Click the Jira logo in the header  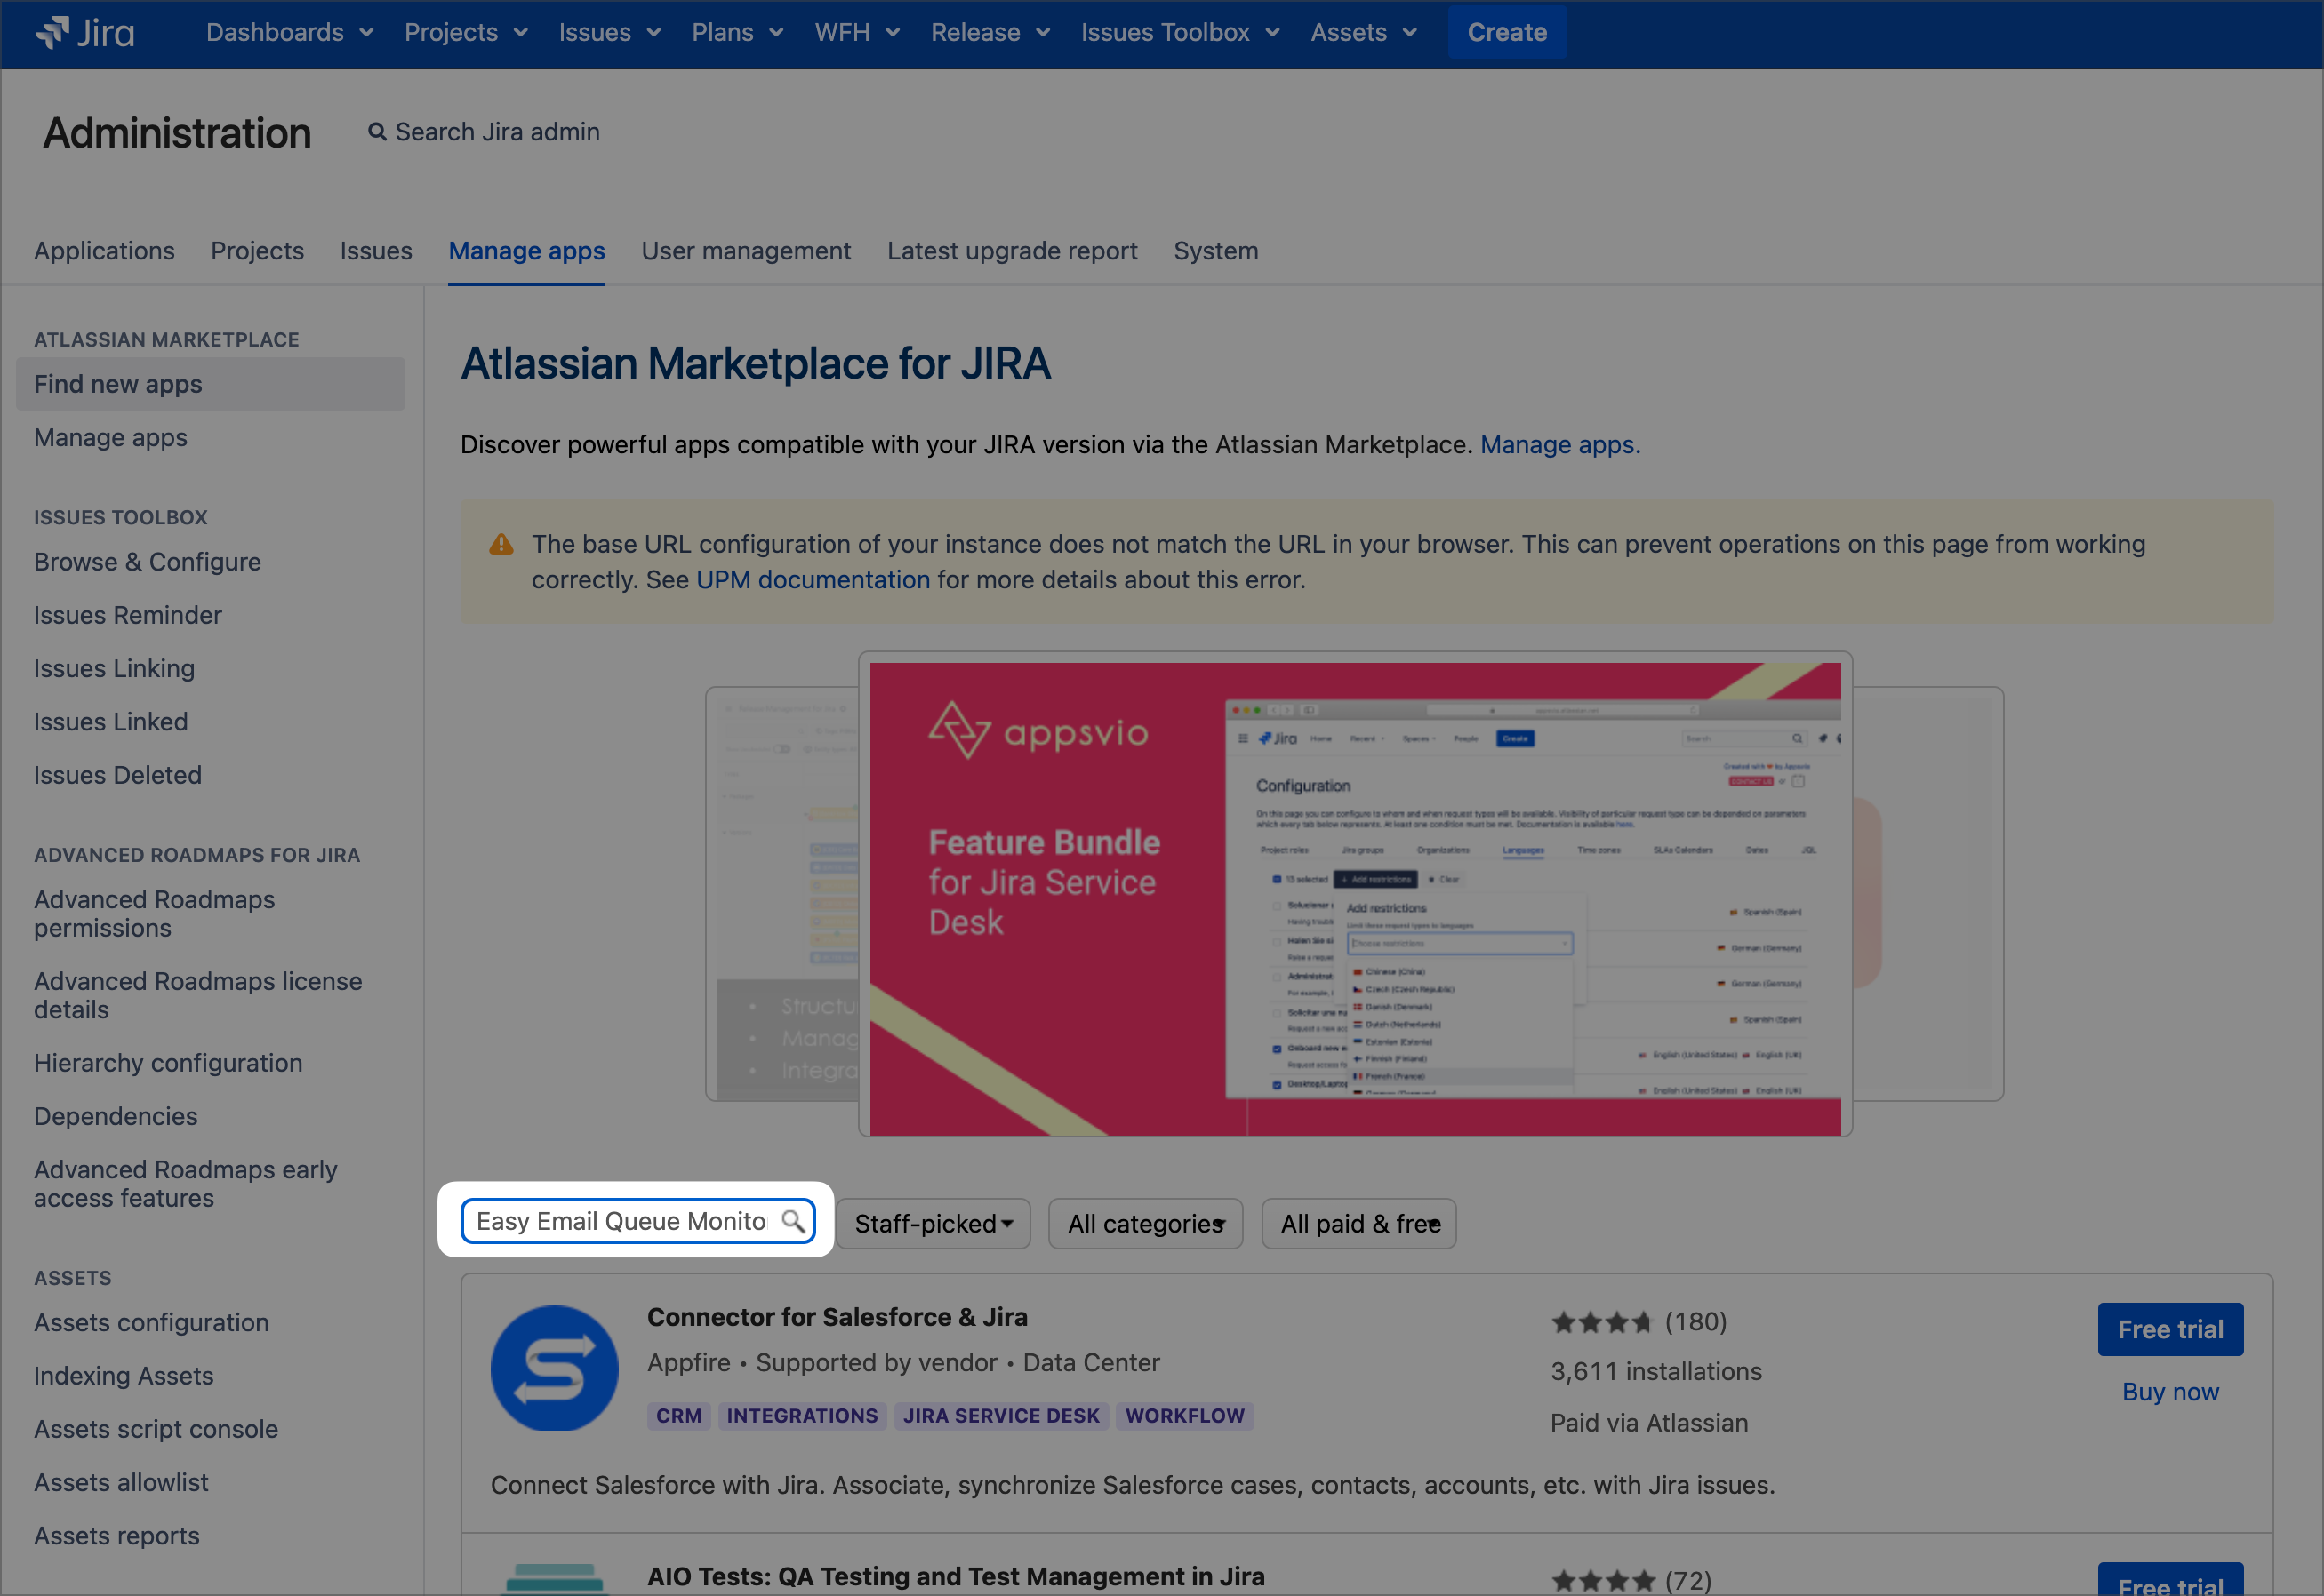(x=85, y=32)
